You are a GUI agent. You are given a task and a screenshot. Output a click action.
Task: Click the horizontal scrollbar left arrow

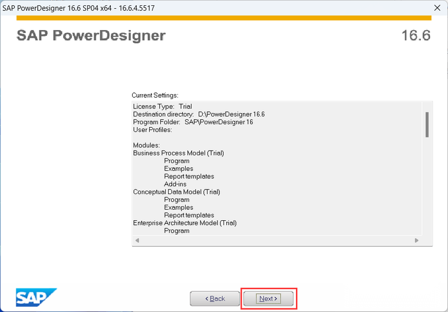pos(137,240)
